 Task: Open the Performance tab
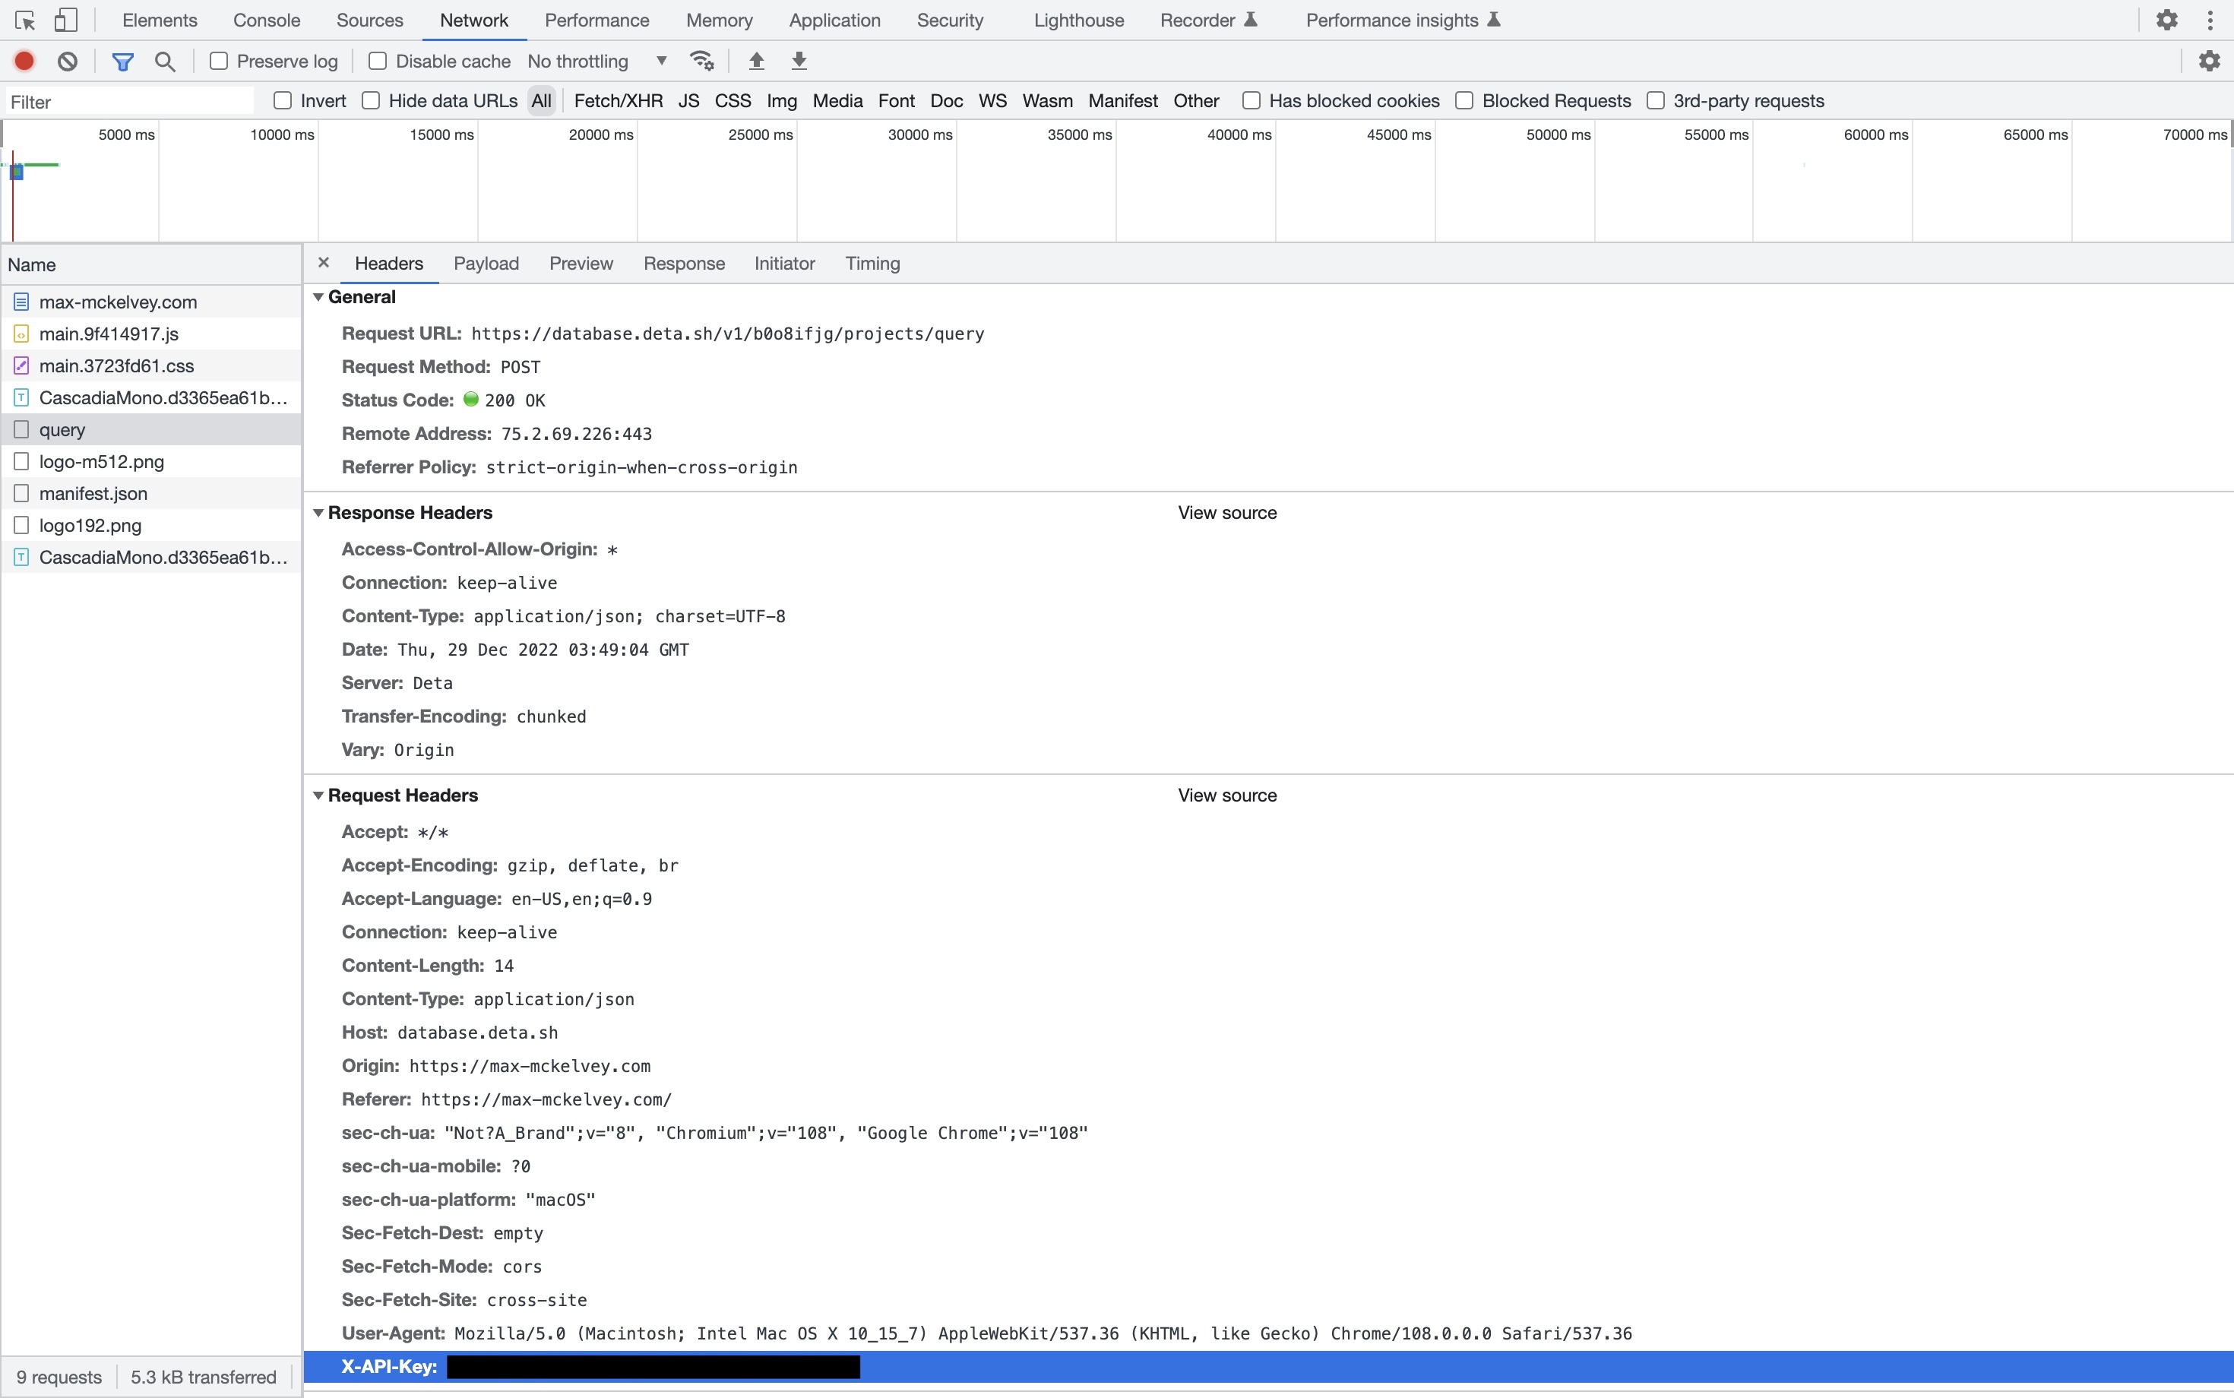click(x=596, y=21)
